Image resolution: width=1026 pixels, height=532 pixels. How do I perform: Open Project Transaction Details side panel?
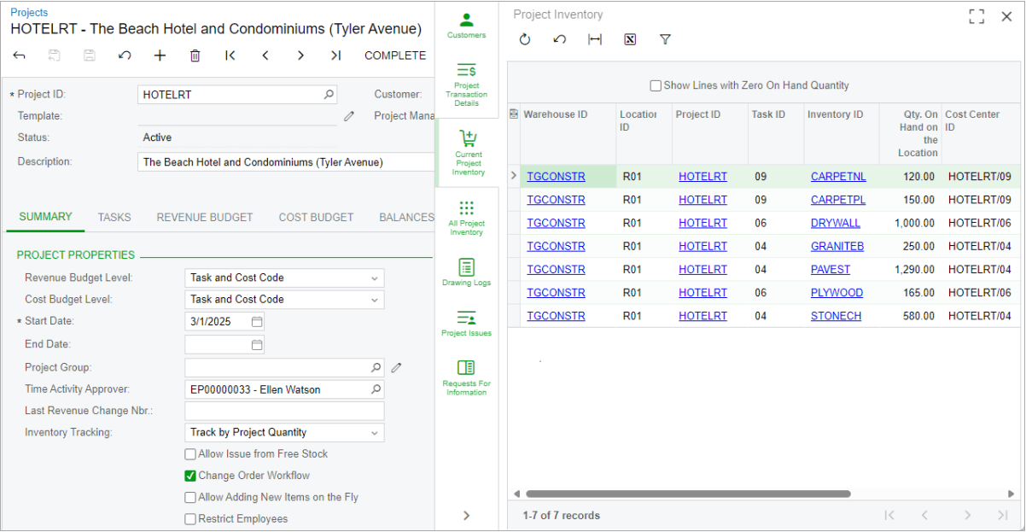pyautogui.click(x=467, y=85)
